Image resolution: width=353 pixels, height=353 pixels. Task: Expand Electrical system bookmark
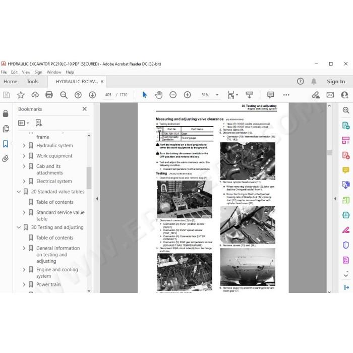[24, 181]
